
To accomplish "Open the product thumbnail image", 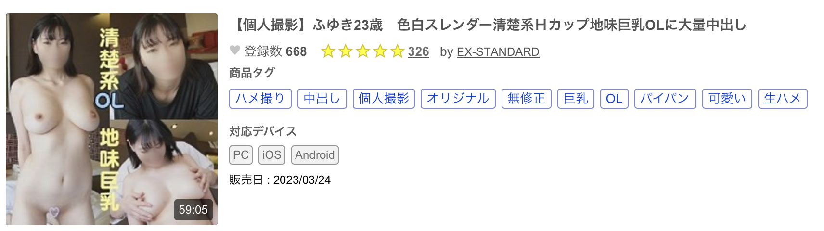I will pos(112,119).
